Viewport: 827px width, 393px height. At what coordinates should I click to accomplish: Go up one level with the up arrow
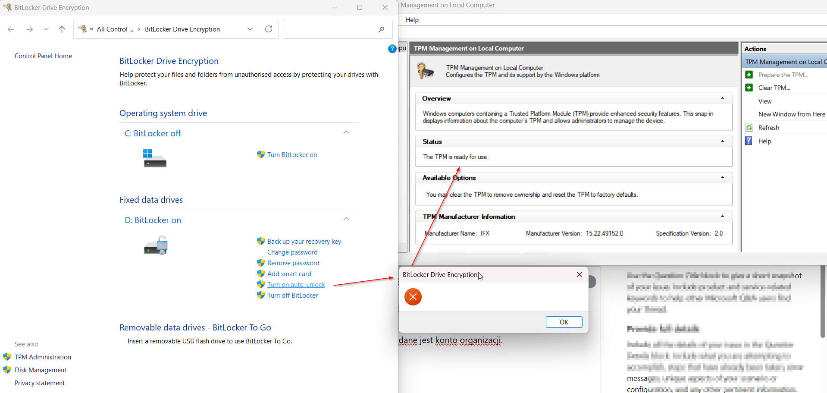(x=62, y=29)
